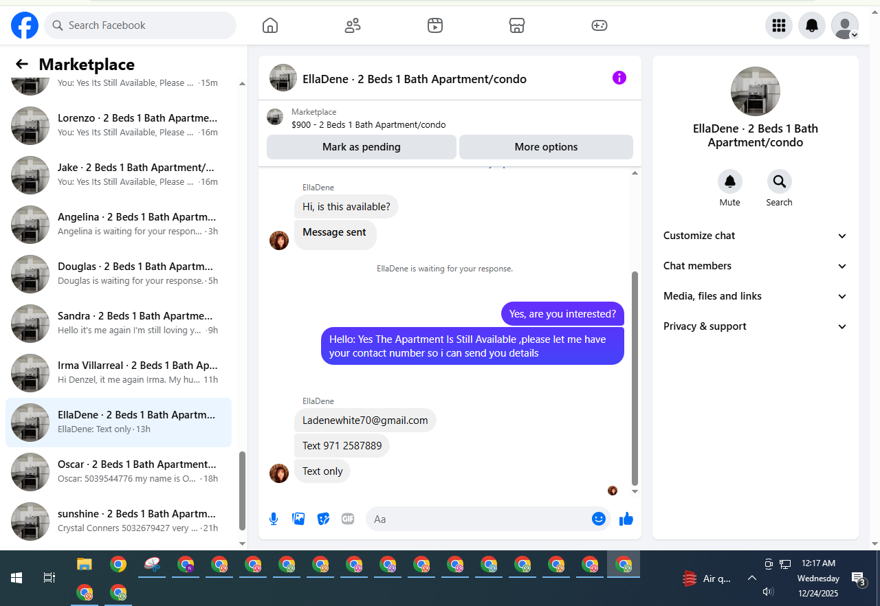This screenshot has height=606, width=880.
Task: Open emoji picker in message box
Action: coord(598,519)
